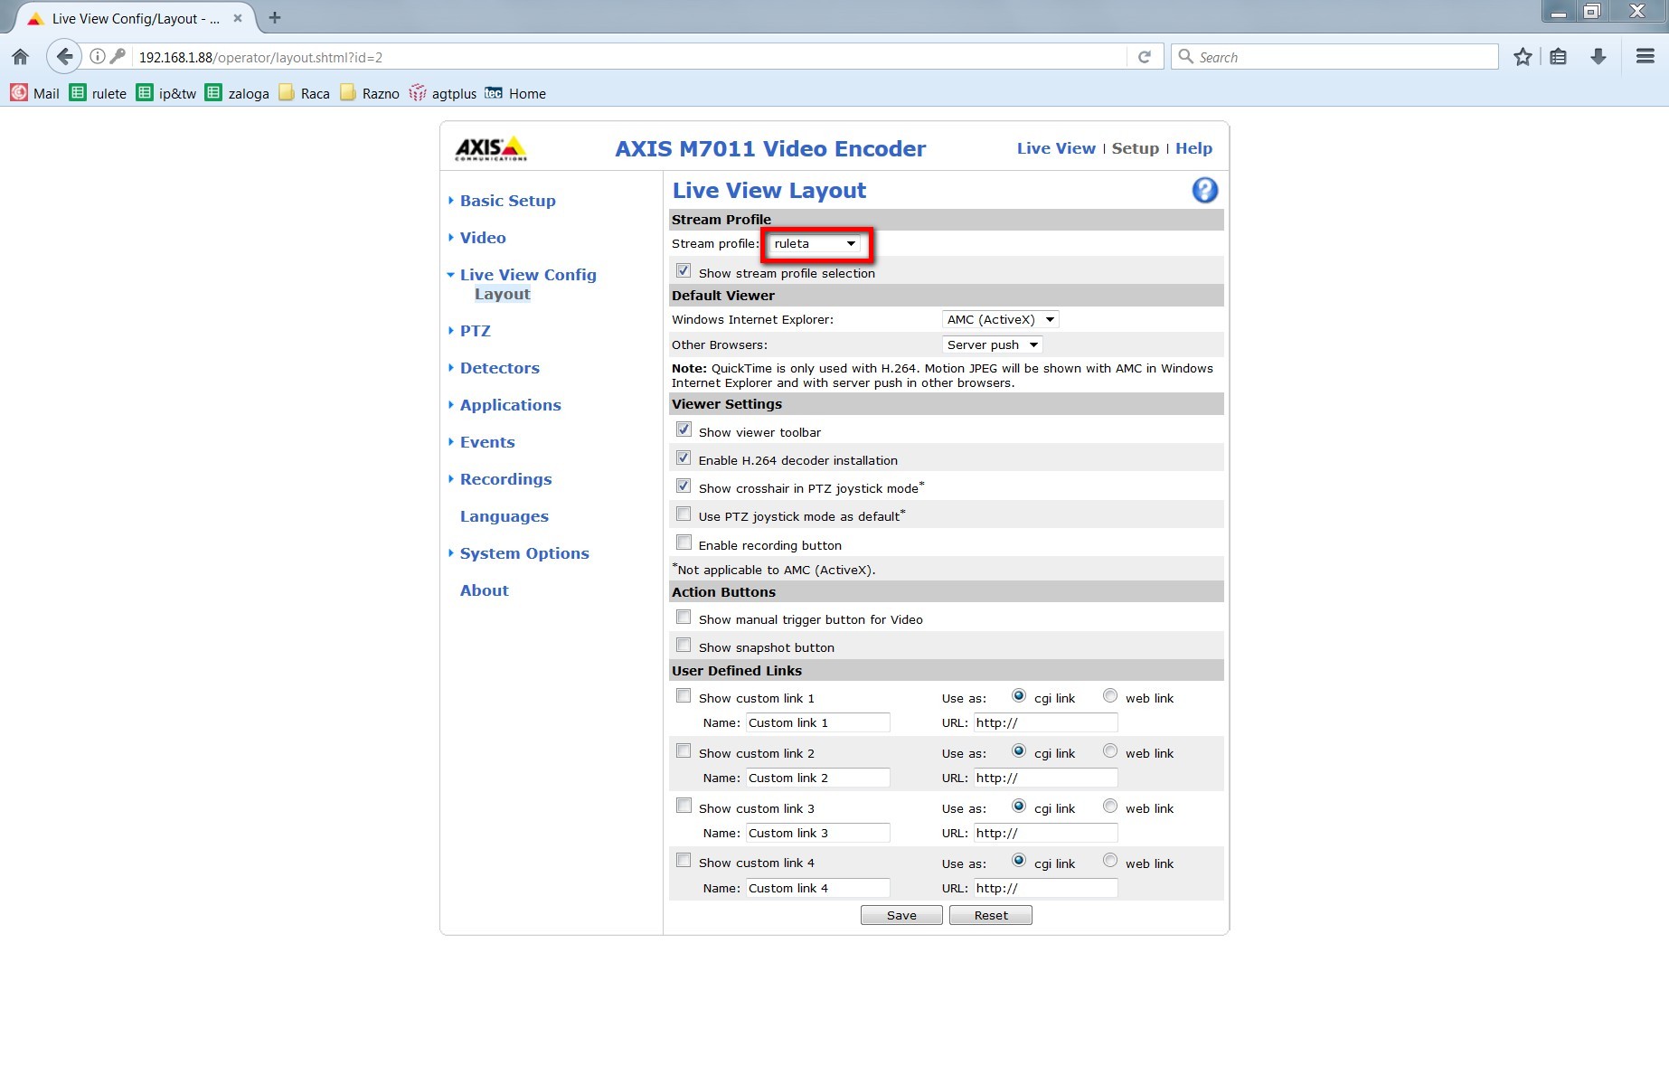Enable Show snapshot button
1669x1085 pixels.
pyautogui.click(x=684, y=646)
